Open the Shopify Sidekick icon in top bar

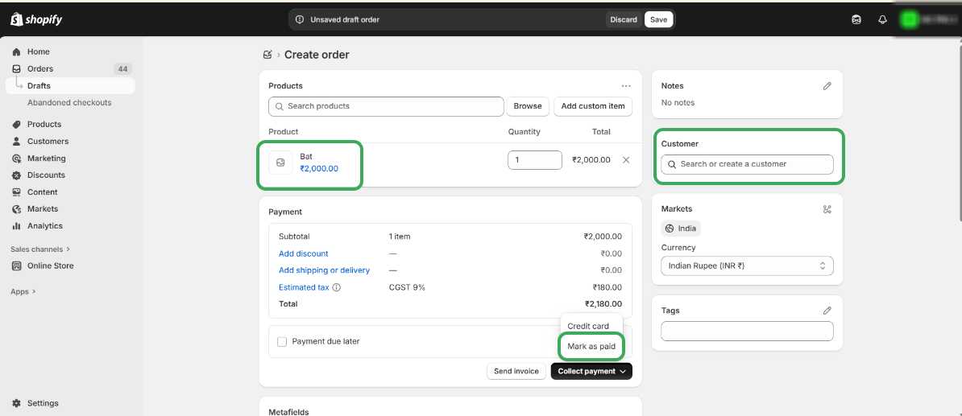[856, 19]
